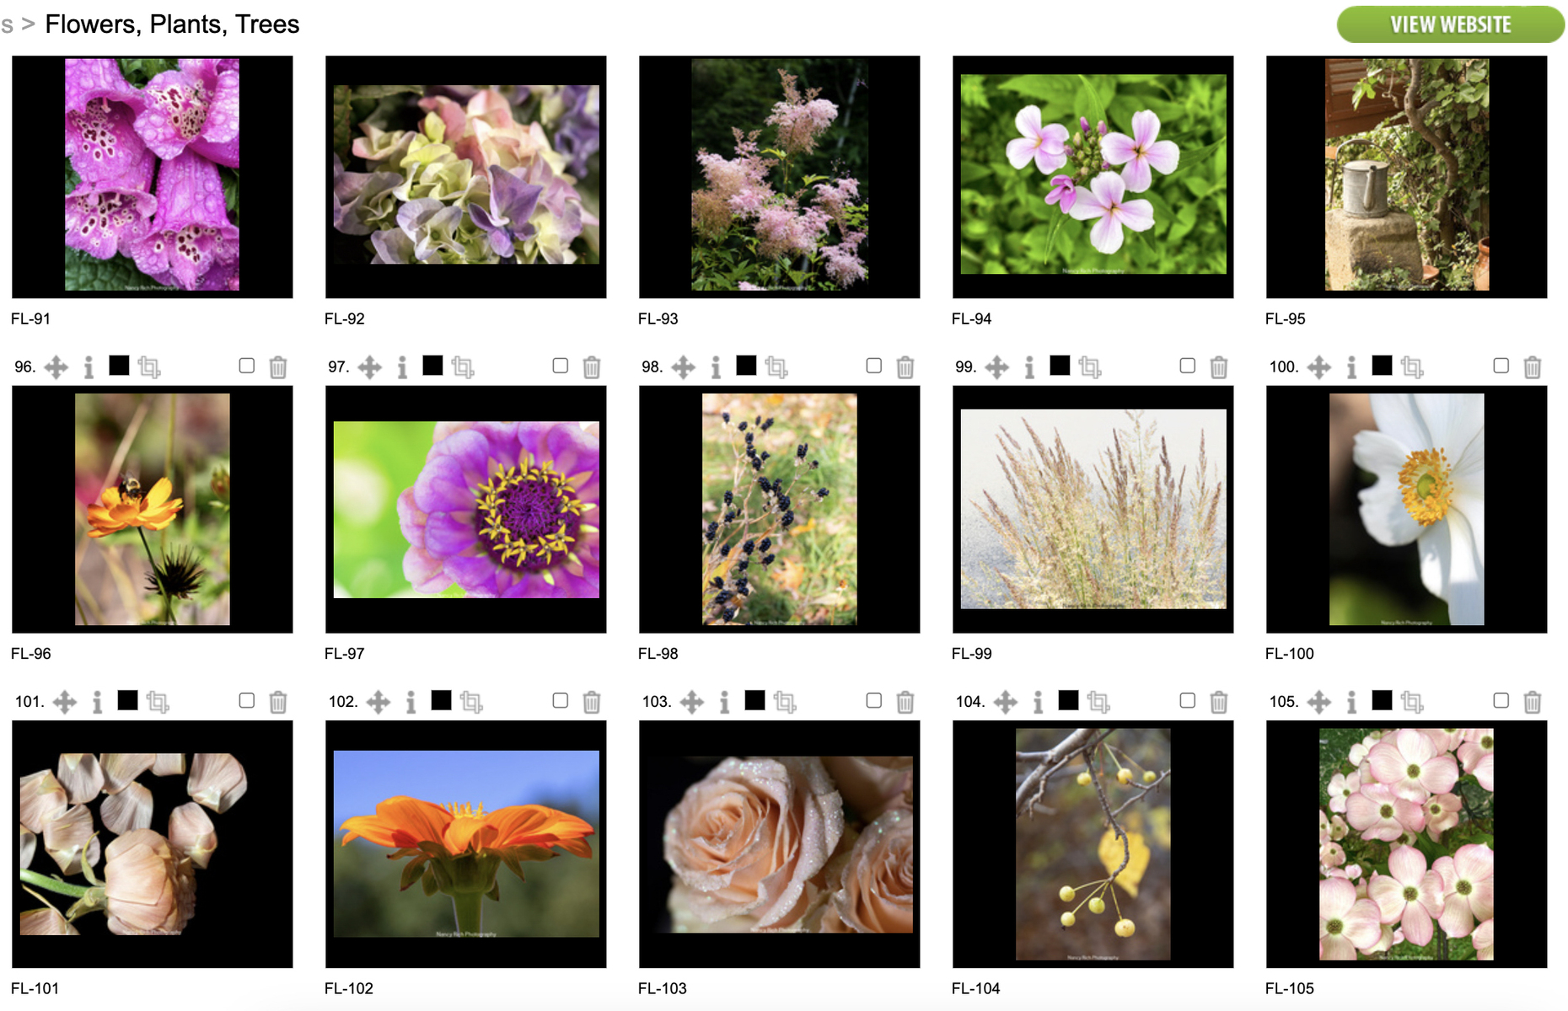Tick the selection checkbox for image 102
This screenshot has width=1568, height=1011.
click(561, 700)
